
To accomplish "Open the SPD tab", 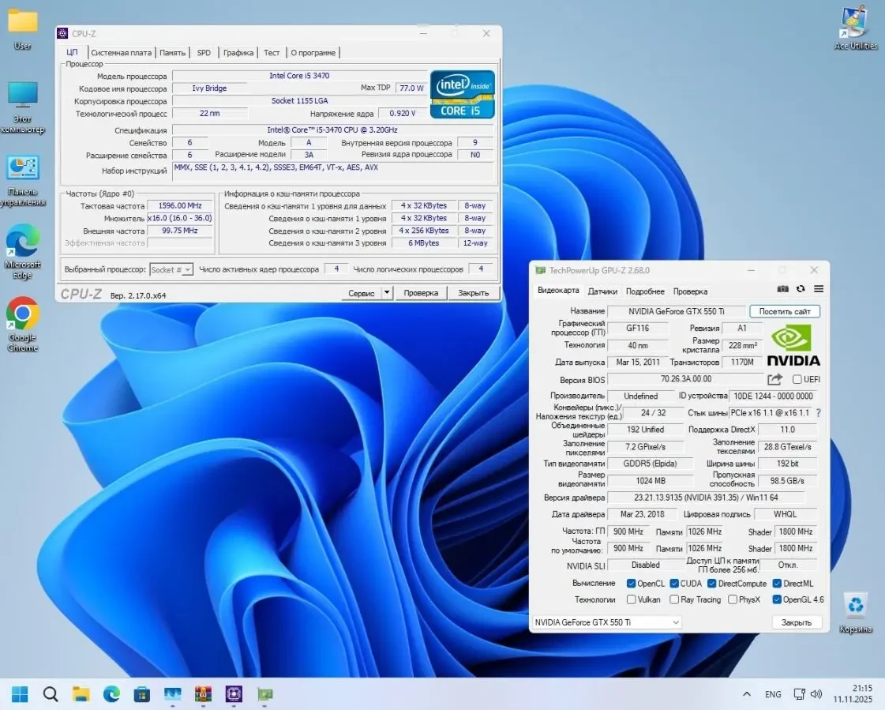I will [204, 53].
